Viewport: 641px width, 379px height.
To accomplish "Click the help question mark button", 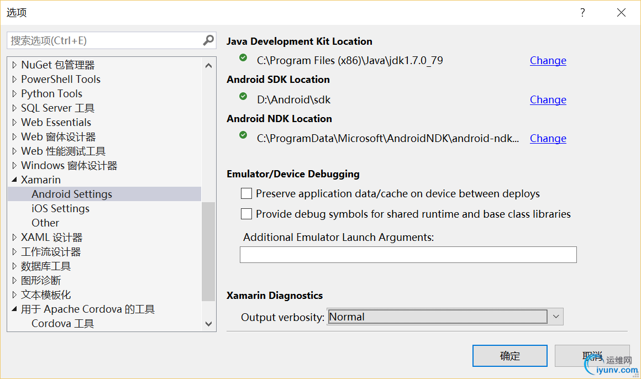I will click(x=582, y=12).
